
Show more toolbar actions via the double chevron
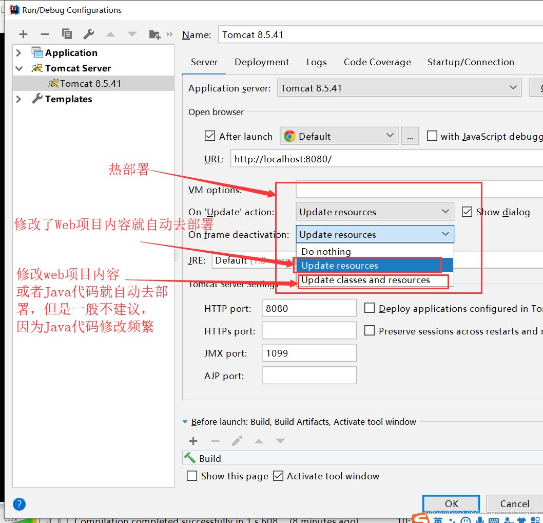[x=169, y=34]
